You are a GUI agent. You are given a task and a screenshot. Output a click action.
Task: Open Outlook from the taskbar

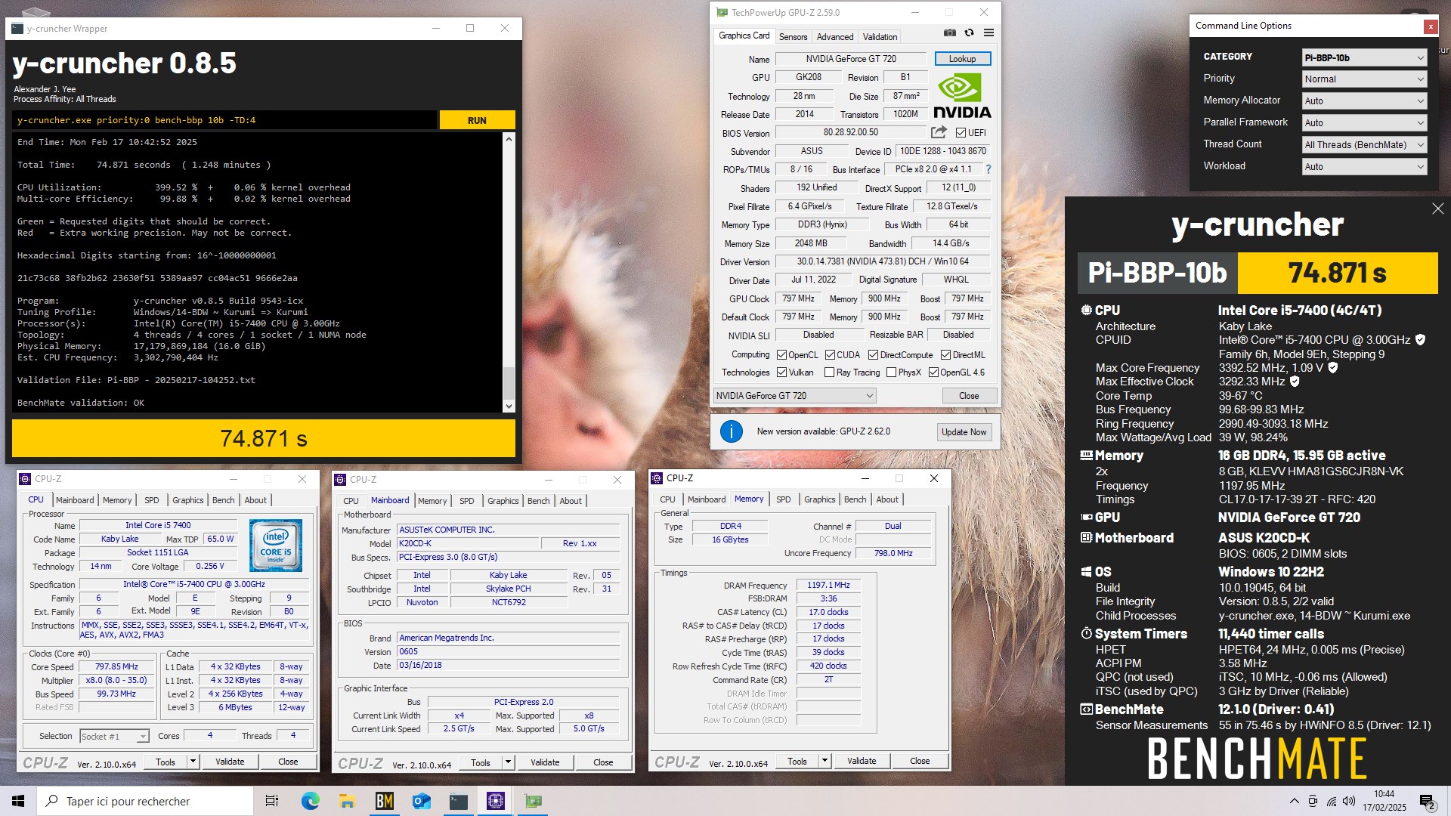point(421,801)
